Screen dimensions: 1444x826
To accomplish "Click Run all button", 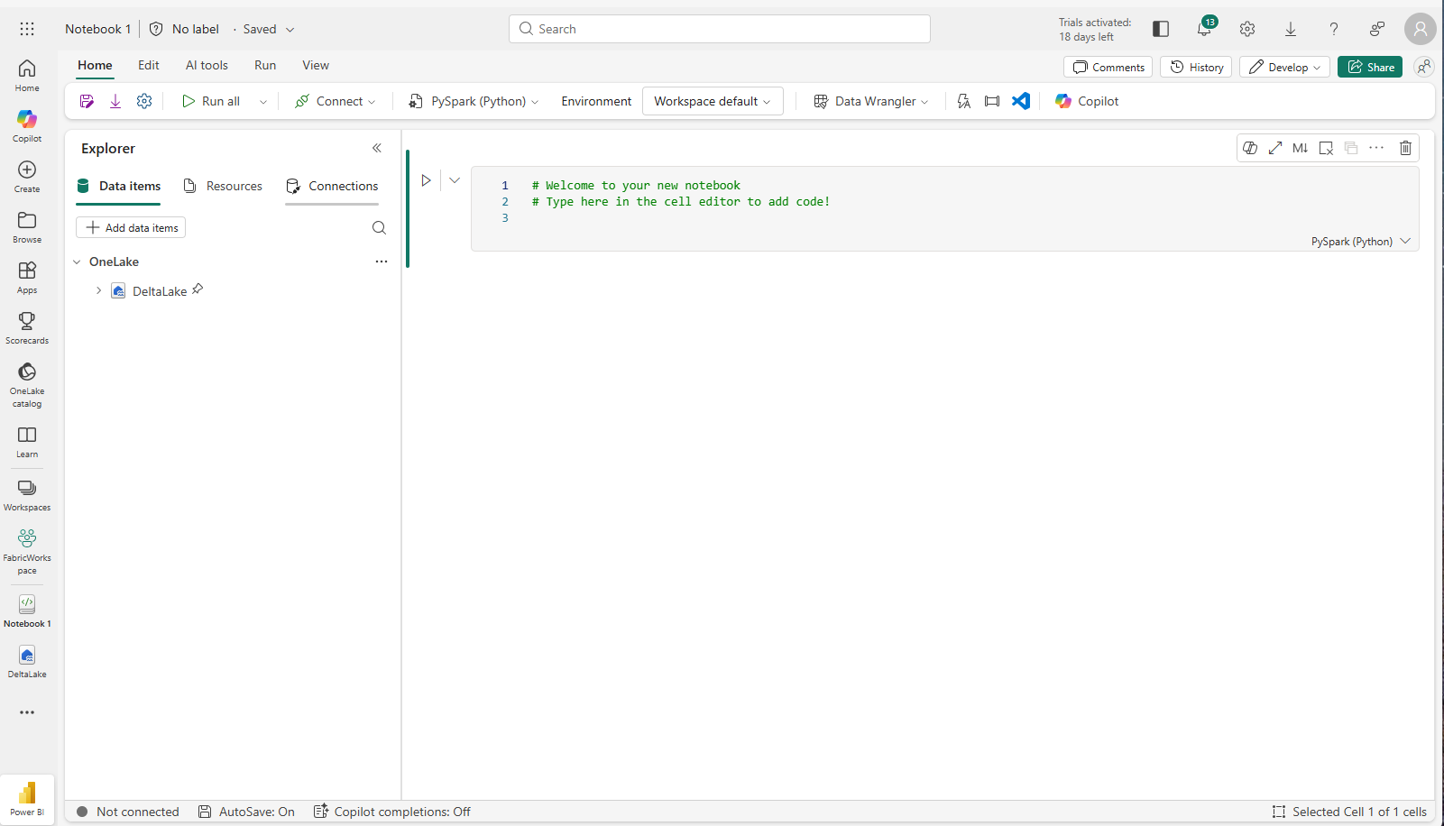I will 211,101.
